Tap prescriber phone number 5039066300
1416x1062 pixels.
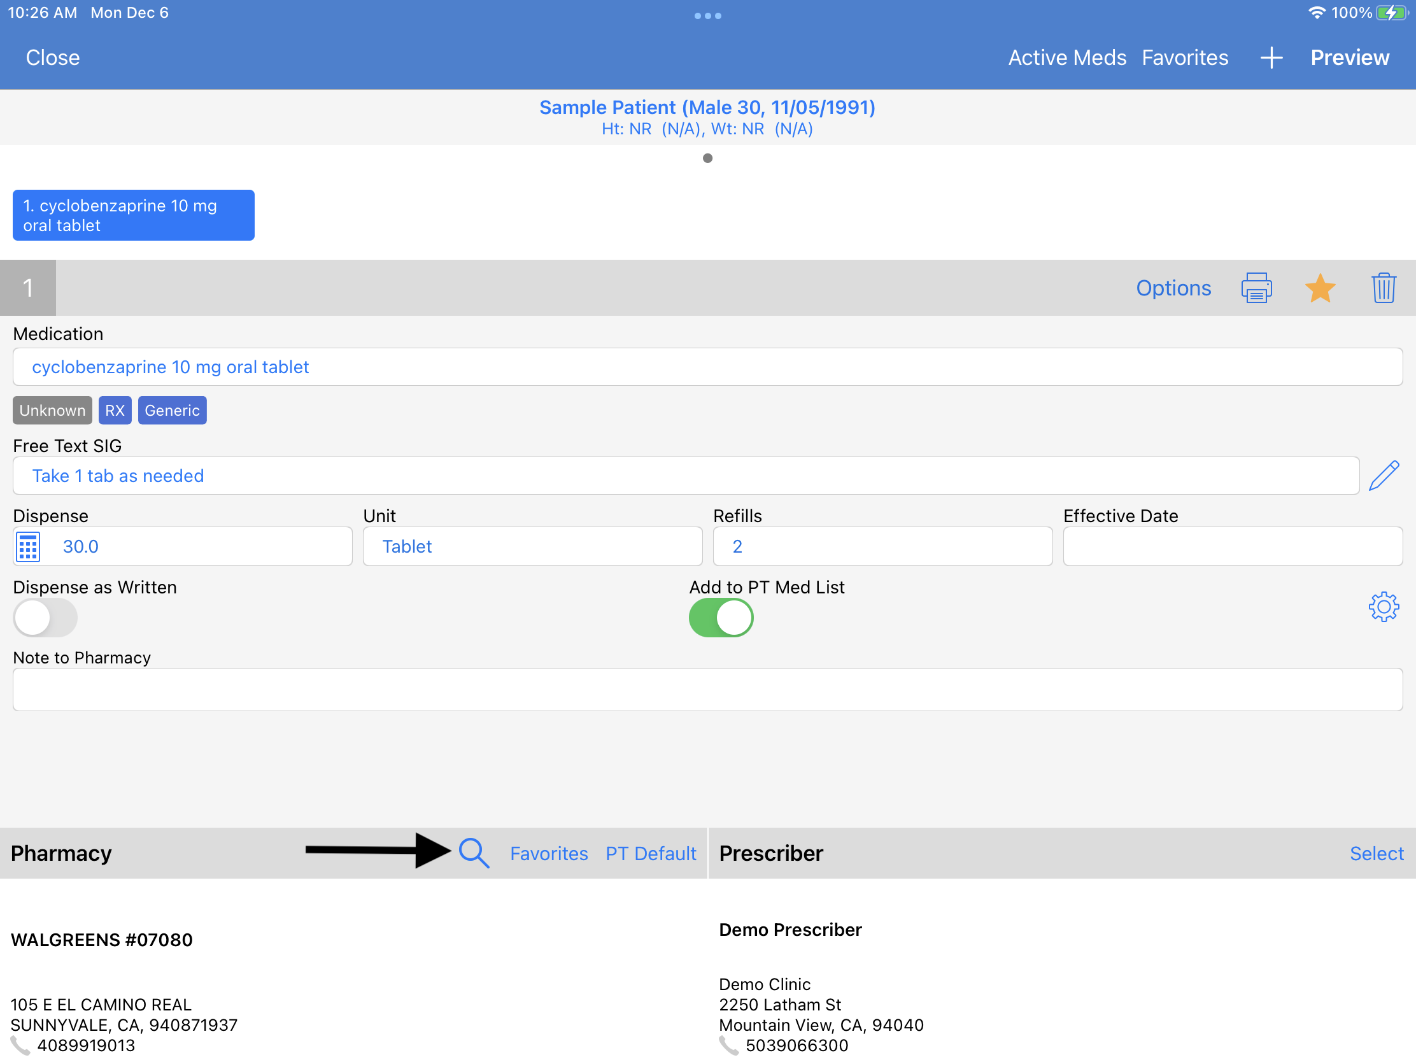[796, 1045]
